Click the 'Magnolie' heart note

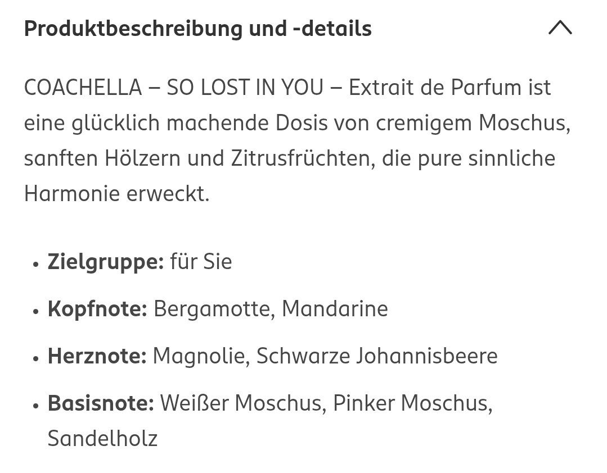coord(201,356)
